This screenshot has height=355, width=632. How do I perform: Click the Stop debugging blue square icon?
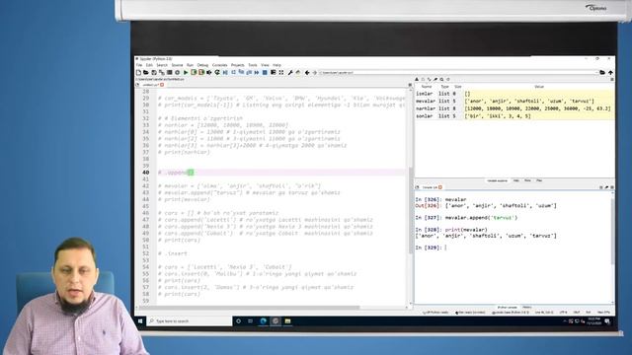265,72
